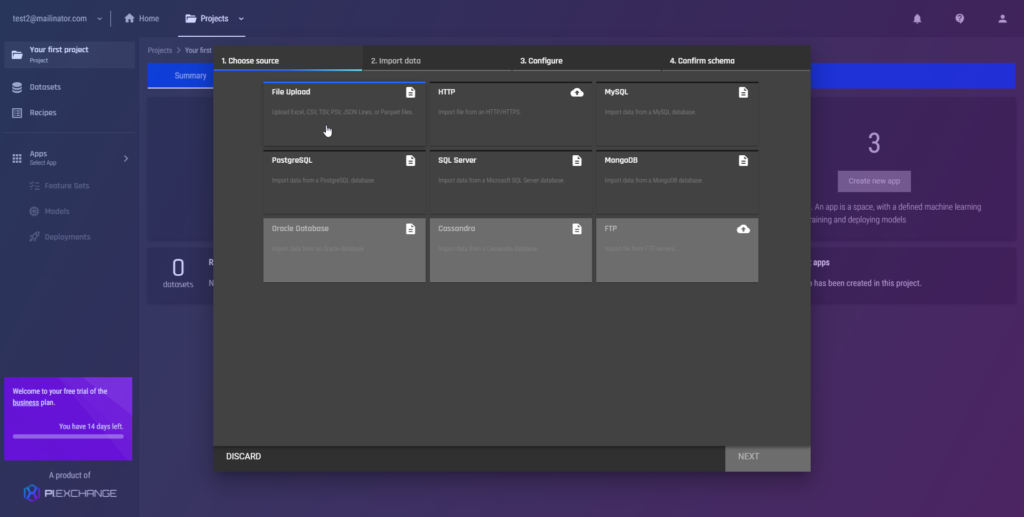Image resolution: width=1024 pixels, height=517 pixels.
Task: Click the Projects breadcrumb link
Action: [x=160, y=50]
